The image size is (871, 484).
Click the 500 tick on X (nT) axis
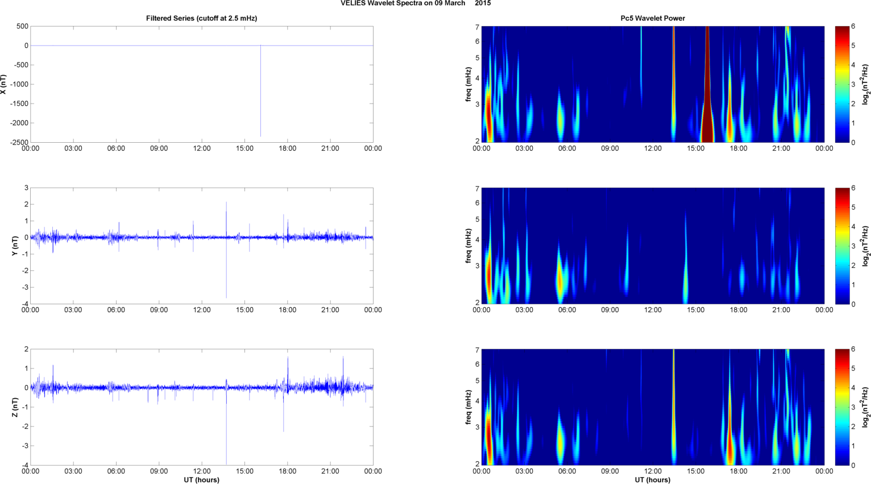[x=22, y=26]
